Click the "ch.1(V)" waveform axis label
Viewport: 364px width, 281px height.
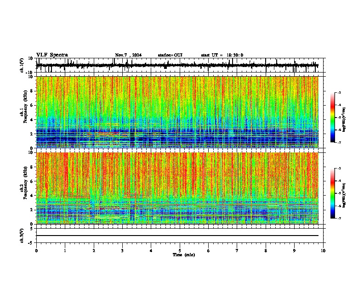[22, 65]
